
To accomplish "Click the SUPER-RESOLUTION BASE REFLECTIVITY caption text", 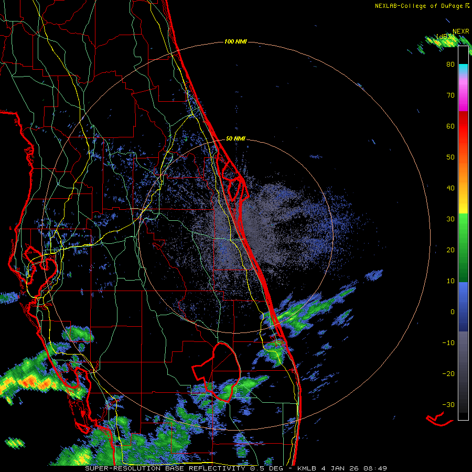I will pos(165,468).
